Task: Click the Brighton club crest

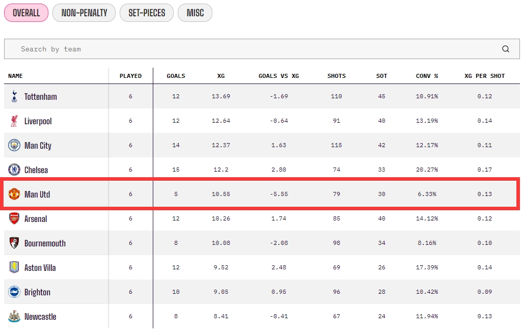Action: [14, 292]
